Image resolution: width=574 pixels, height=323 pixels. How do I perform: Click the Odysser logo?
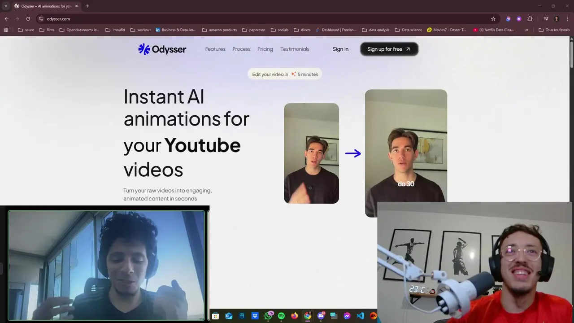point(162,49)
